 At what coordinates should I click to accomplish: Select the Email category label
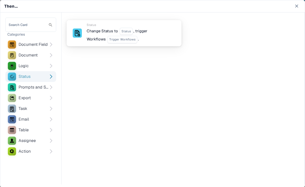24,119
